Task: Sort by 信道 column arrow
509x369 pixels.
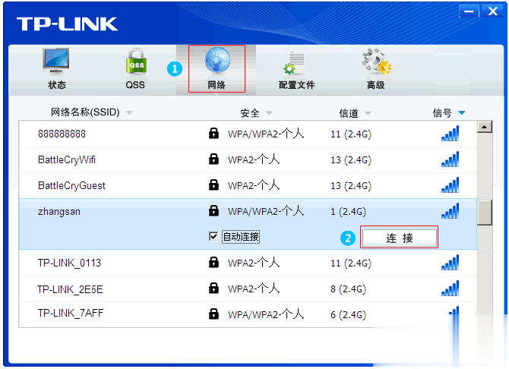Action: pyautogui.click(x=368, y=113)
